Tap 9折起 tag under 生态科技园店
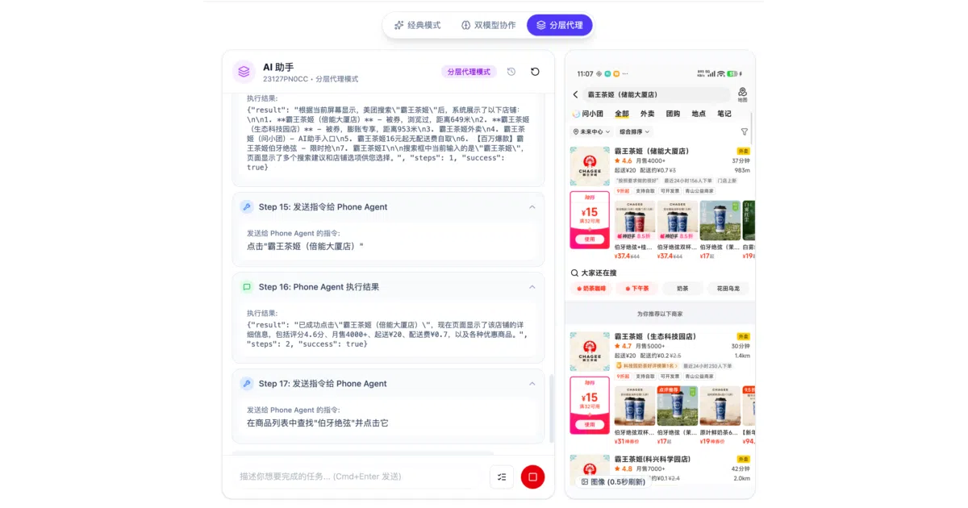968x508 pixels. [623, 376]
